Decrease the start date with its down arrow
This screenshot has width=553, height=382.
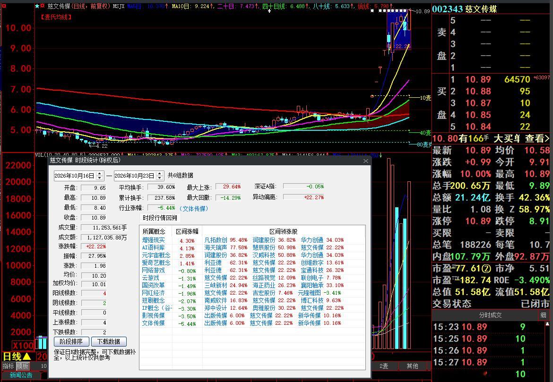(x=100, y=178)
